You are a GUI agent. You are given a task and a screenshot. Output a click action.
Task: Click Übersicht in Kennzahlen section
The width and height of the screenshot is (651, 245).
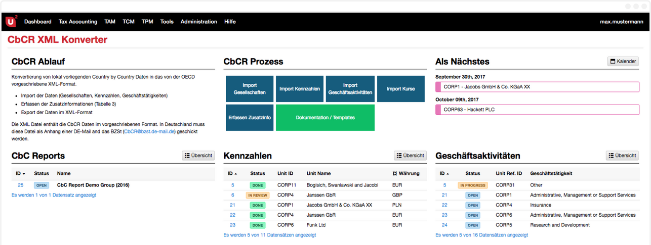410,156
